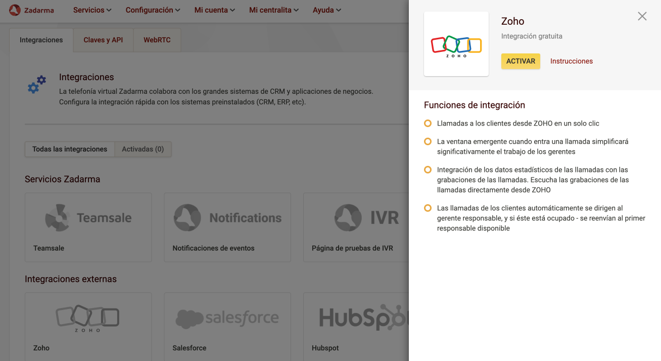Open the Instrucciones link
Viewport: 661px width, 361px height.
(x=572, y=61)
